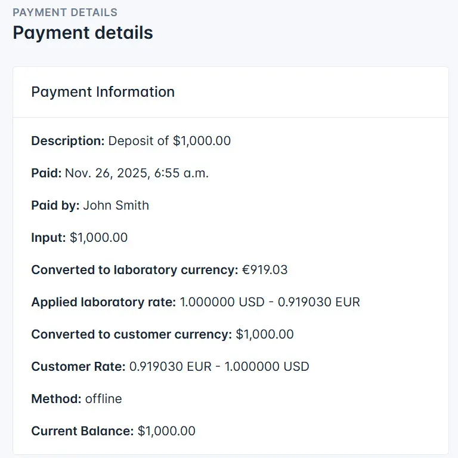The height and width of the screenshot is (458, 458).
Task: Click the €919.03 converted amount
Action: [x=264, y=270]
